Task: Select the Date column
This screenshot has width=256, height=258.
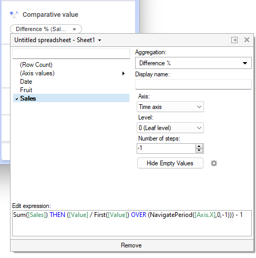Action: point(26,82)
